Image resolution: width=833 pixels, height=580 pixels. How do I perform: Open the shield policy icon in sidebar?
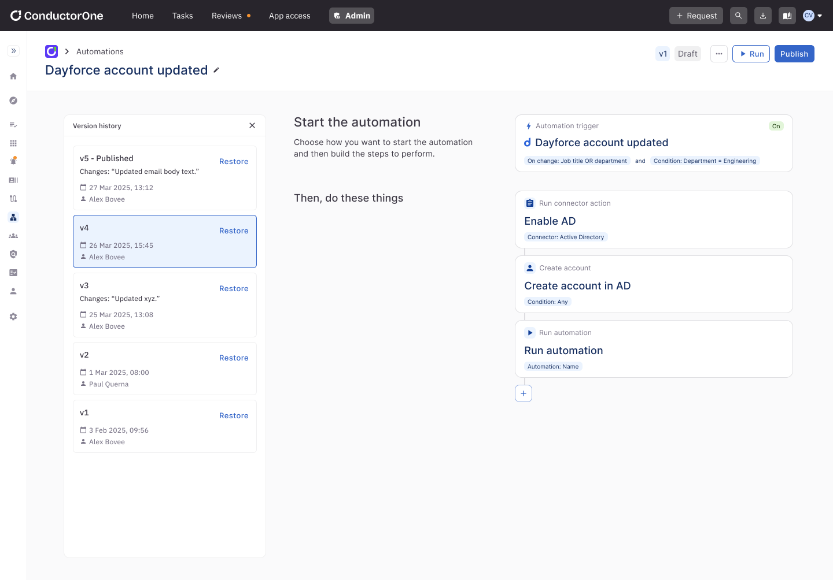coord(13,254)
